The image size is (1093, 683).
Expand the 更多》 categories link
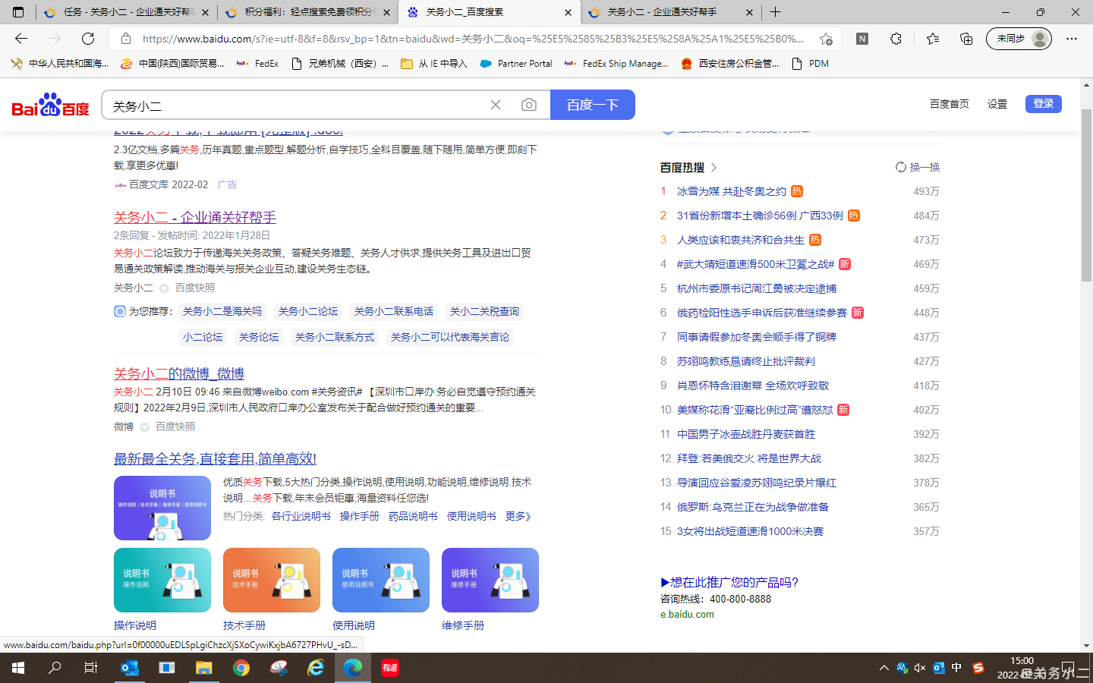tap(518, 516)
